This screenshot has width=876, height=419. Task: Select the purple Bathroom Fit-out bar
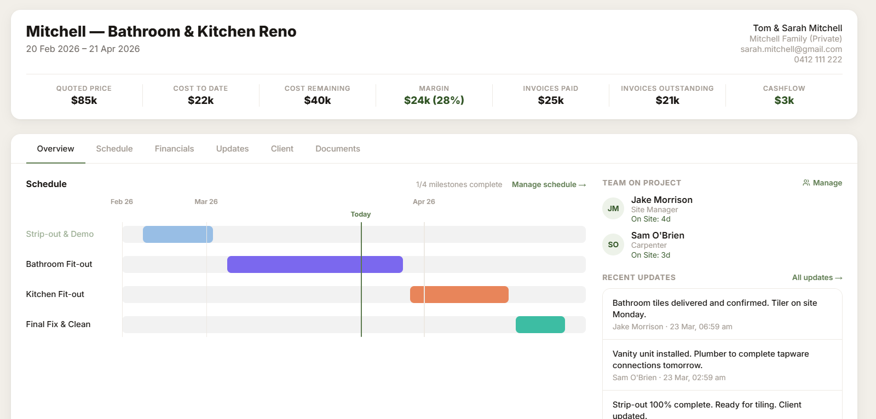[x=315, y=264]
